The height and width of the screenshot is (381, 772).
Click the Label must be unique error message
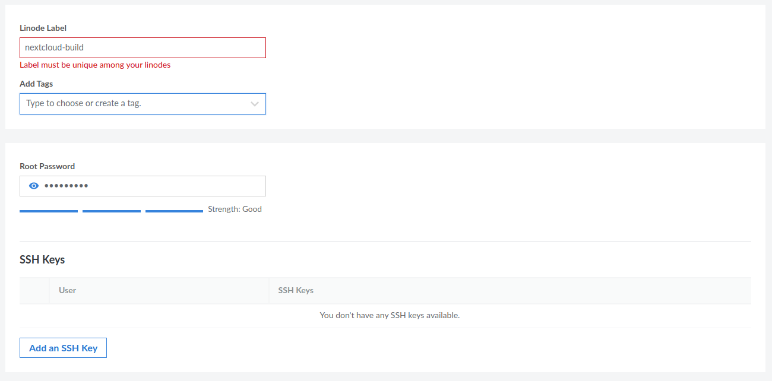[95, 65]
